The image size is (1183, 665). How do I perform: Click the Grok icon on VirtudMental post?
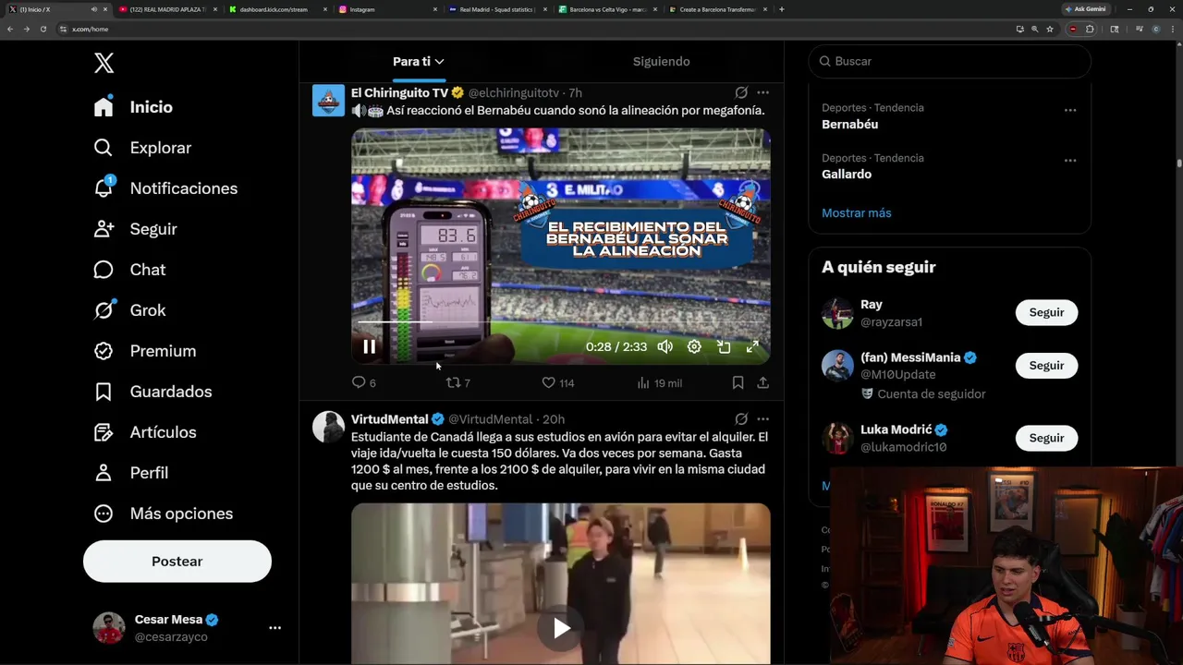(x=741, y=419)
